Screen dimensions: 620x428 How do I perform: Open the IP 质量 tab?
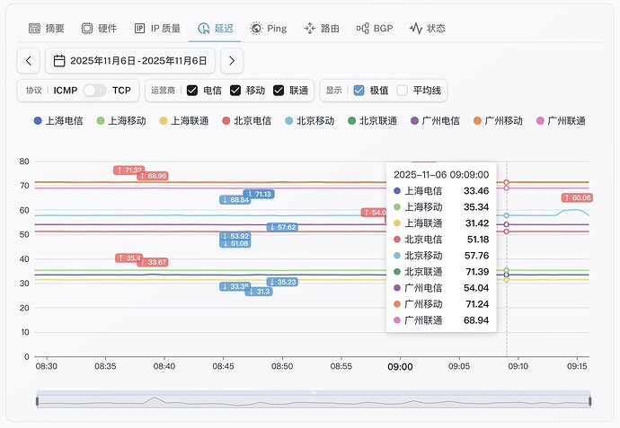click(x=157, y=29)
